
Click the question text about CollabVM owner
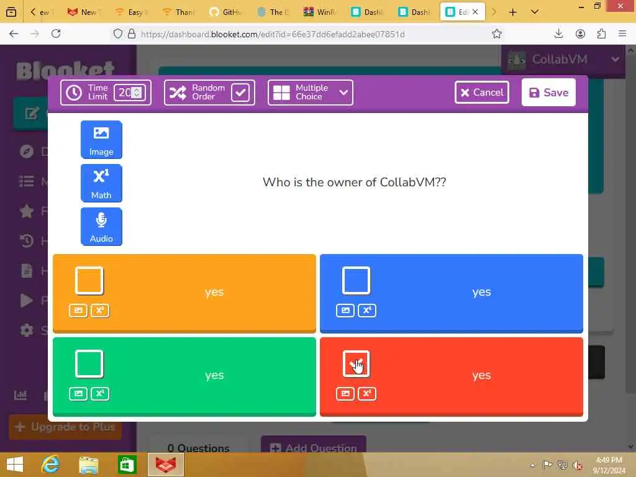pos(354,182)
